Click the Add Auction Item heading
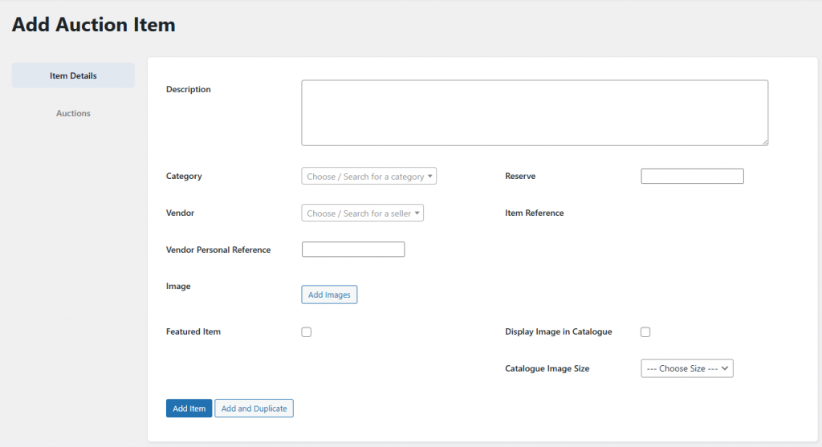 93,24
